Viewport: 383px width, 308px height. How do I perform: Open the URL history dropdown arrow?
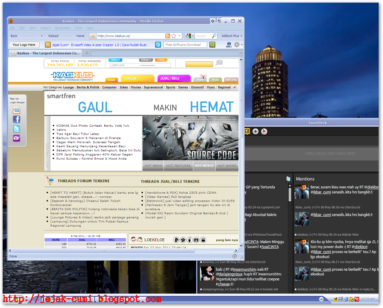coord(179,36)
